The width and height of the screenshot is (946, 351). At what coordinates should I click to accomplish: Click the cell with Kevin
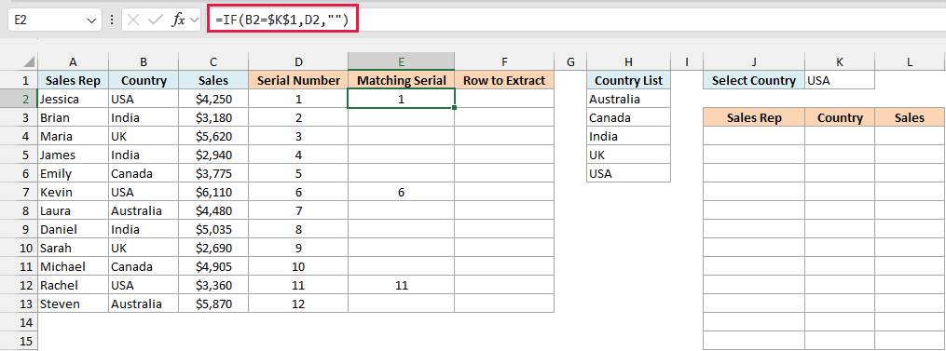pyautogui.click(x=73, y=193)
